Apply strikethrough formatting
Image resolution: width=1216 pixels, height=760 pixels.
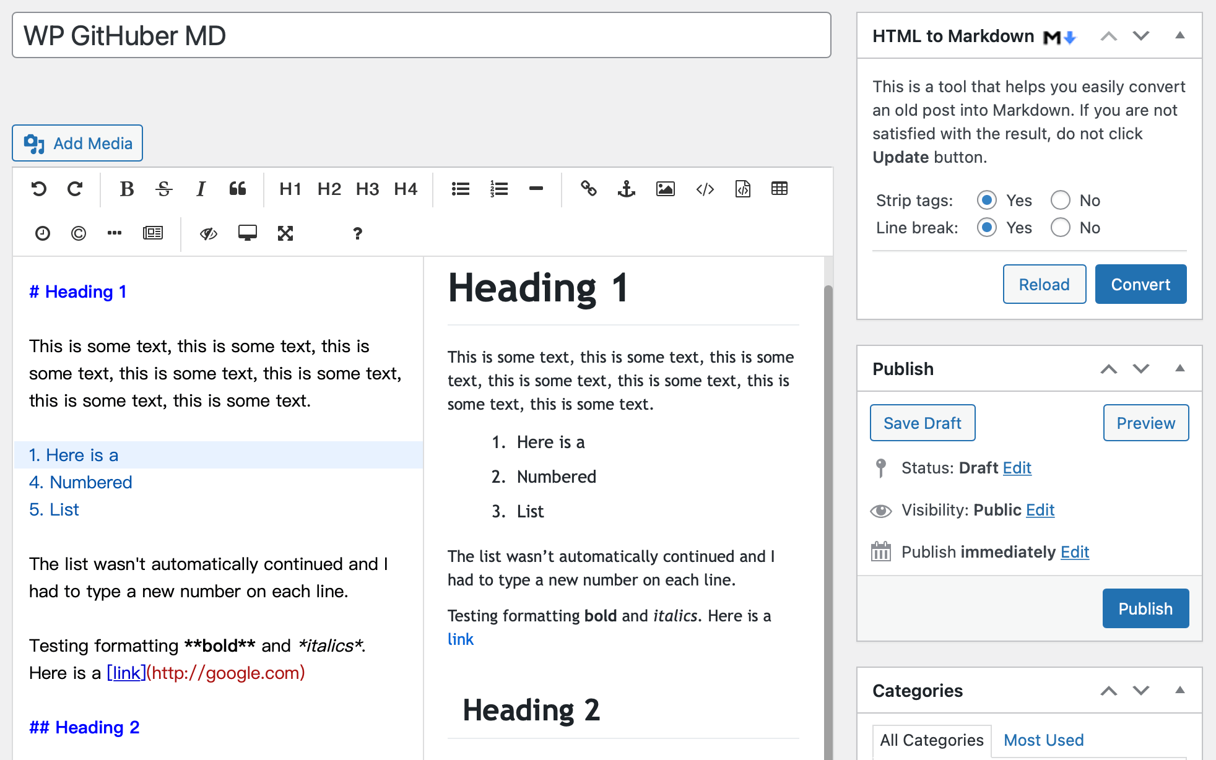pos(164,189)
